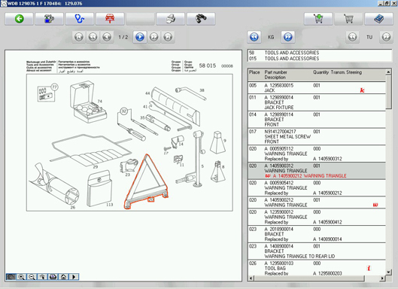Select highlighted row A 1405900312 WARNING TRIANGLE
Screen dimensions: 398x289
pos(317,171)
